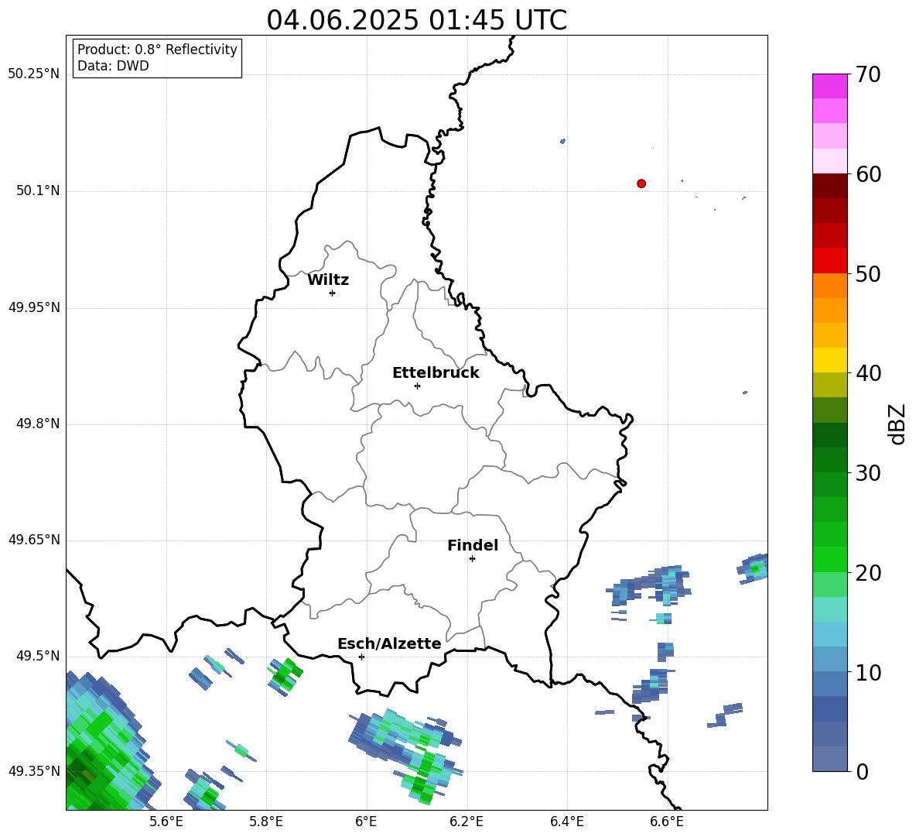Click the 50.25°N latitude label
Image resolution: width=916 pixels, height=837 pixels.
34,74
